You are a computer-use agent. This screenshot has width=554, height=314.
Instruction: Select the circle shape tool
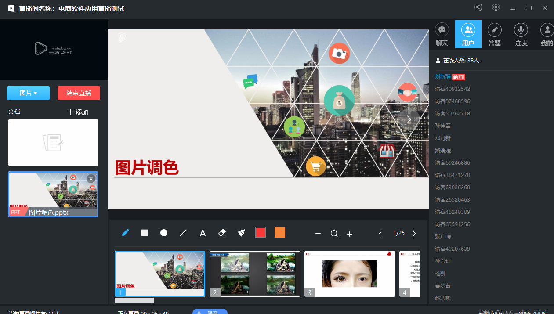(x=164, y=233)
